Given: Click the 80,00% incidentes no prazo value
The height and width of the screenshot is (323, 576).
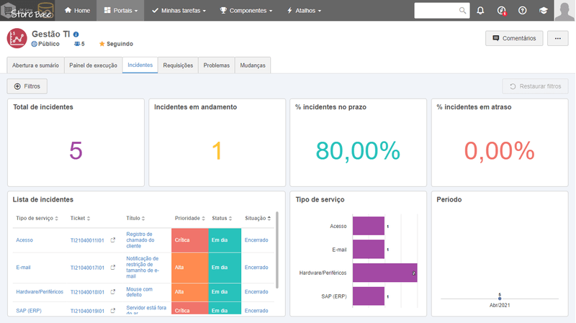Looking at the screenshot, I should click(358, 150).
